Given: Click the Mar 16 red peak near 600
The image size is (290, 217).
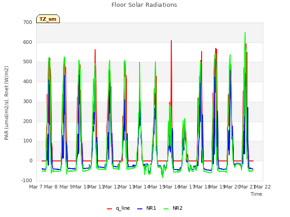Looking at the screenshot, I should (171, 41).
